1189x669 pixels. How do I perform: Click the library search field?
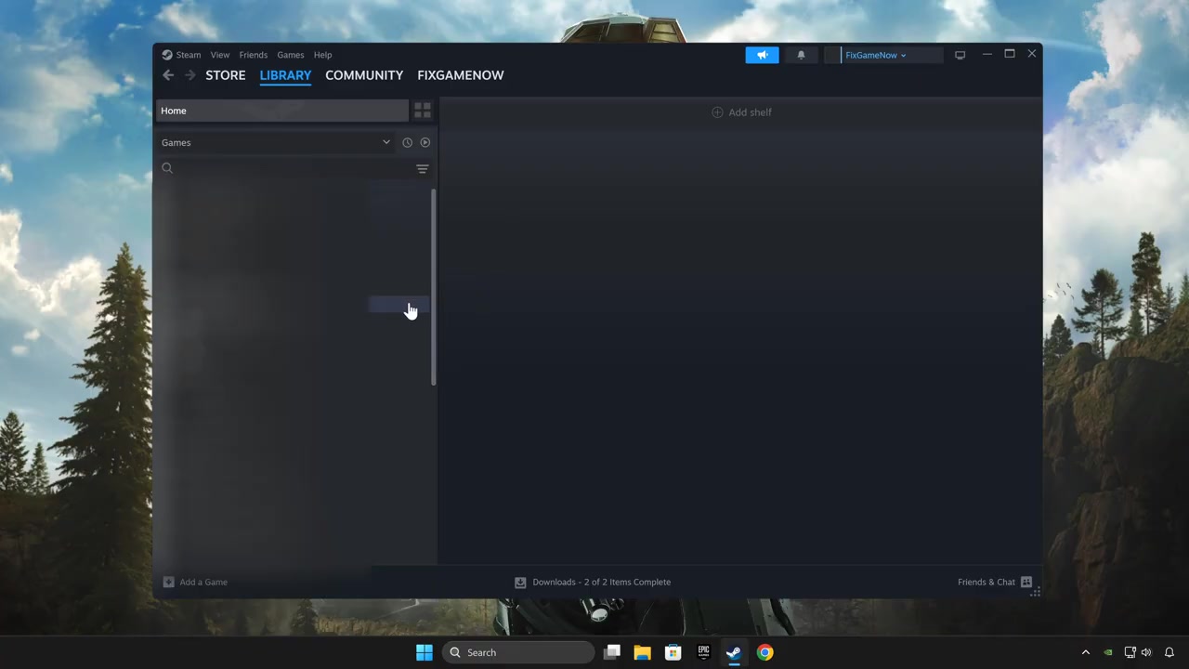(x=285, y=168)
